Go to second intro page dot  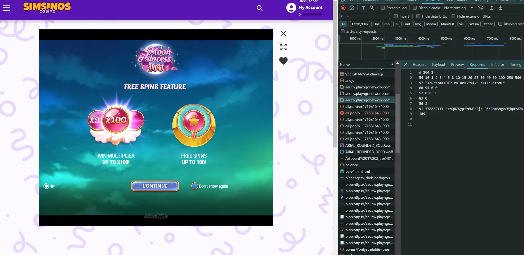tap(52, 186)
